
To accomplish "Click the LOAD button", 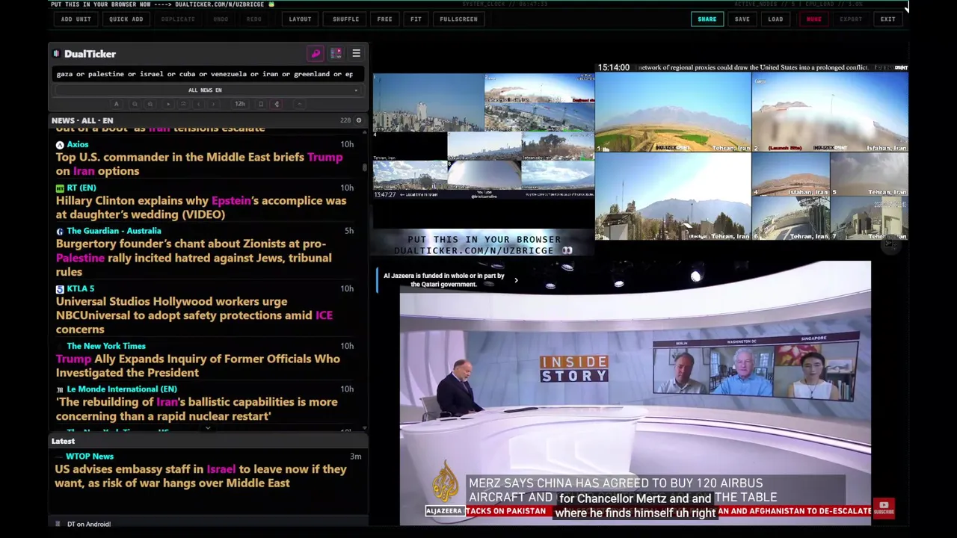I will [x=775, y=19].
